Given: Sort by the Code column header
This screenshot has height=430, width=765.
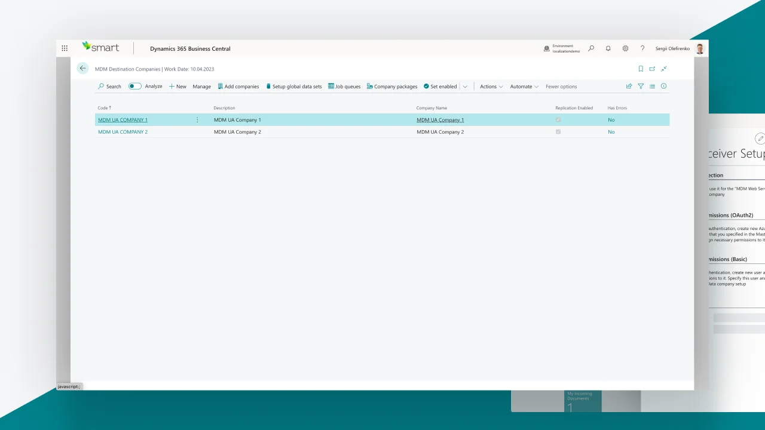Looking at the screenshot, I should 103,108.
